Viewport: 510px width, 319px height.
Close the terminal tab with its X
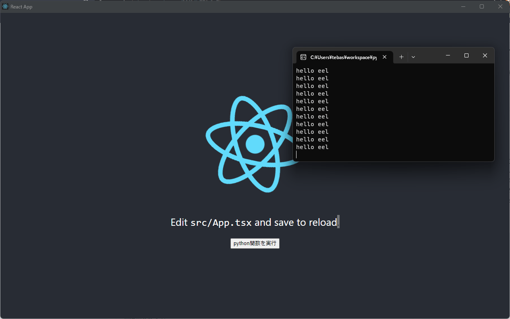coord(385,57)
